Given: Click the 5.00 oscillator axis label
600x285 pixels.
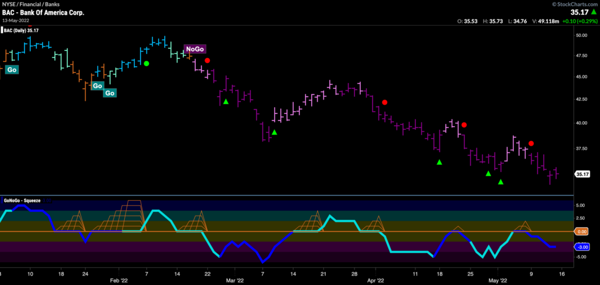Looking at the screenshot, I should tap(582, 205).
